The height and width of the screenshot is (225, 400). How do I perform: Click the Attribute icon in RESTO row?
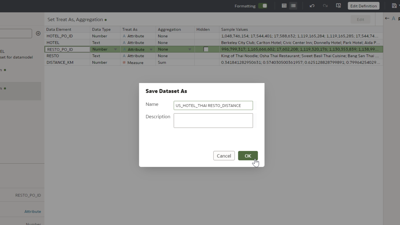coord(124,56)
